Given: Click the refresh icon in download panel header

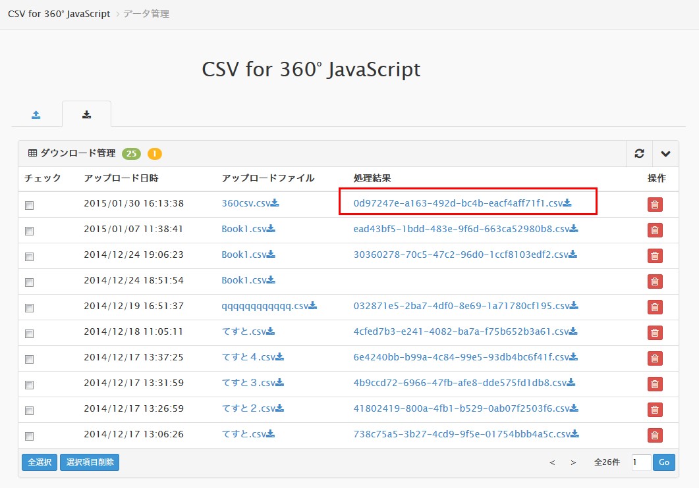Looking at the screenshot, I should pos(638,153).
